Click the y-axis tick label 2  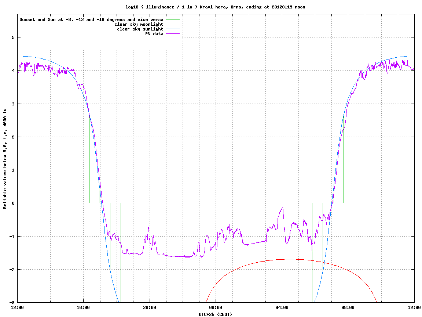[13, 137]
